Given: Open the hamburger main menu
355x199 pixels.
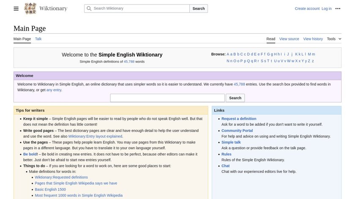Looking at the screenshot, I should (x=16, y=8).
